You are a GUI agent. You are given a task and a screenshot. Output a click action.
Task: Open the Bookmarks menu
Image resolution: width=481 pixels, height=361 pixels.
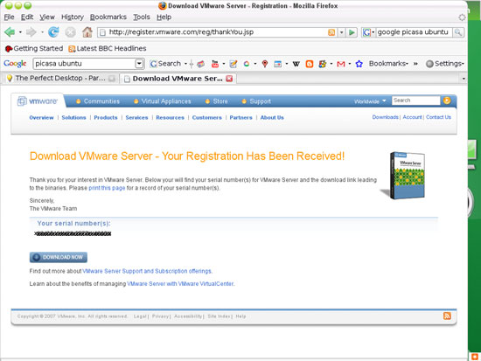click(x=108, y=17)
